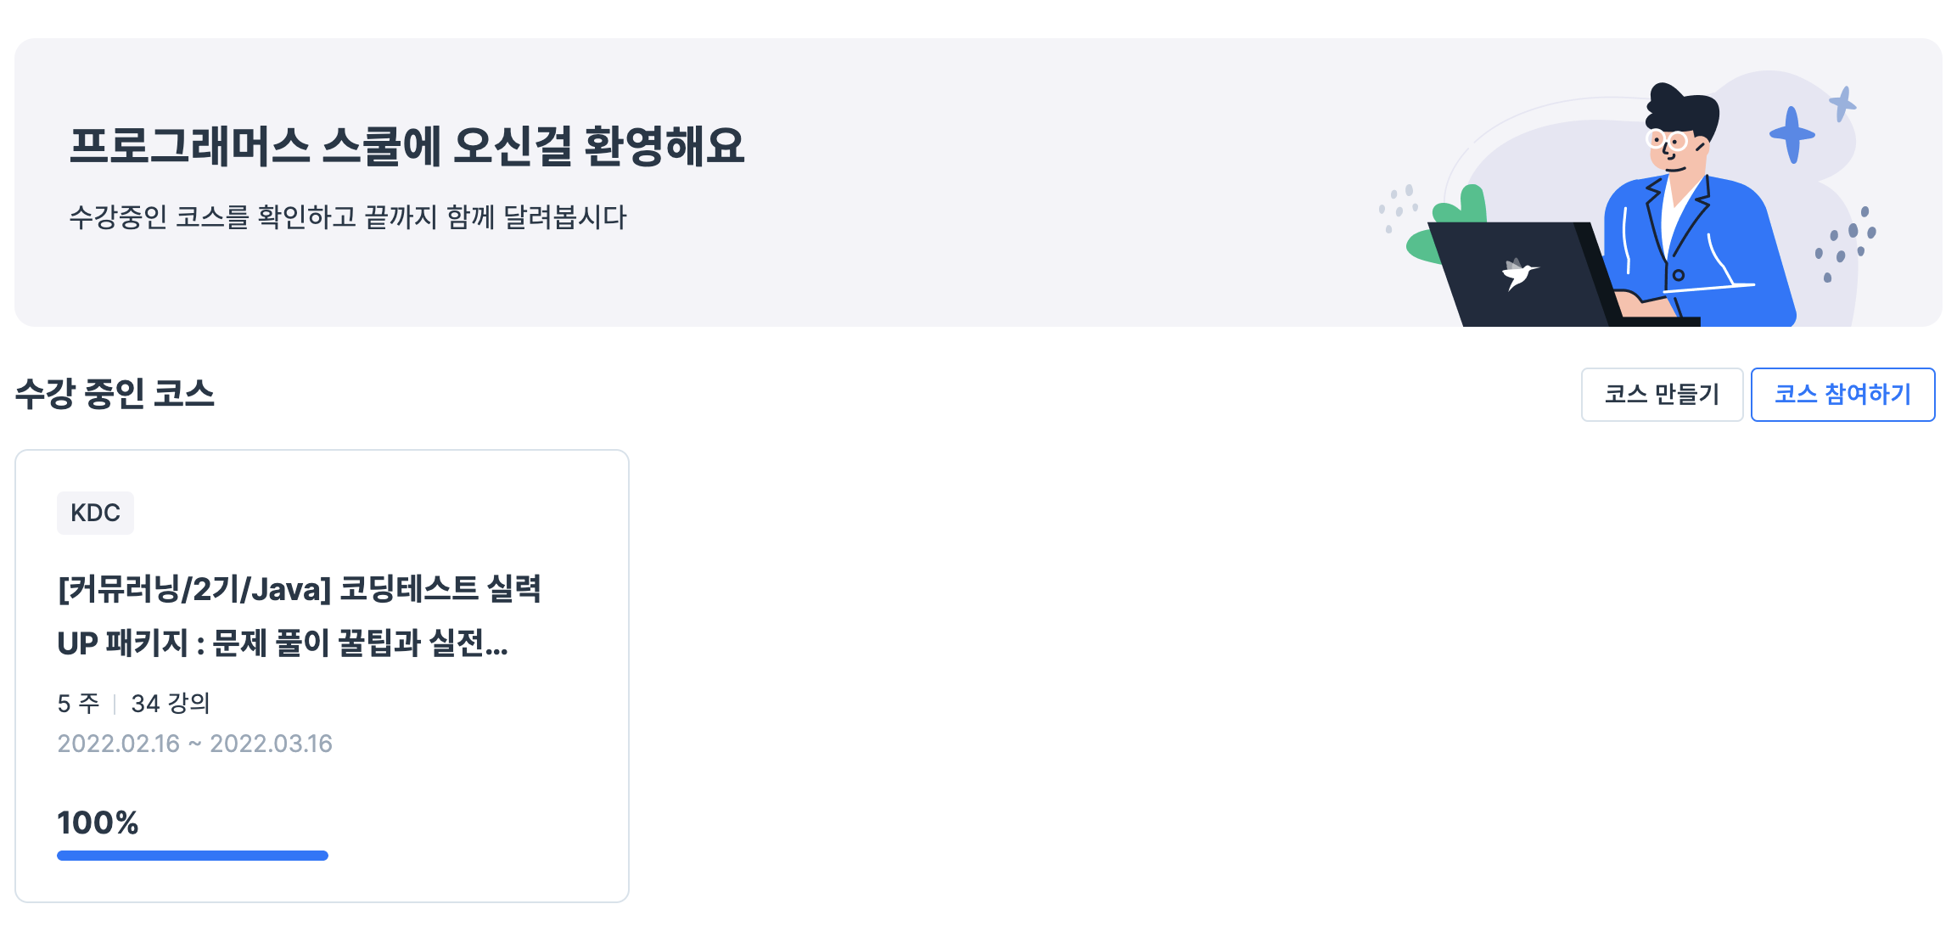Select the 5 주 duration text
The width and height of the screenshot is (1957, 932).
78,703
